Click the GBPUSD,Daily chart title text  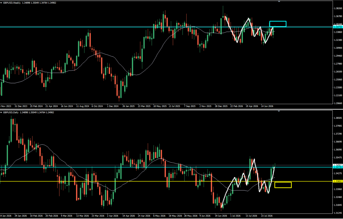click(10, 113)
